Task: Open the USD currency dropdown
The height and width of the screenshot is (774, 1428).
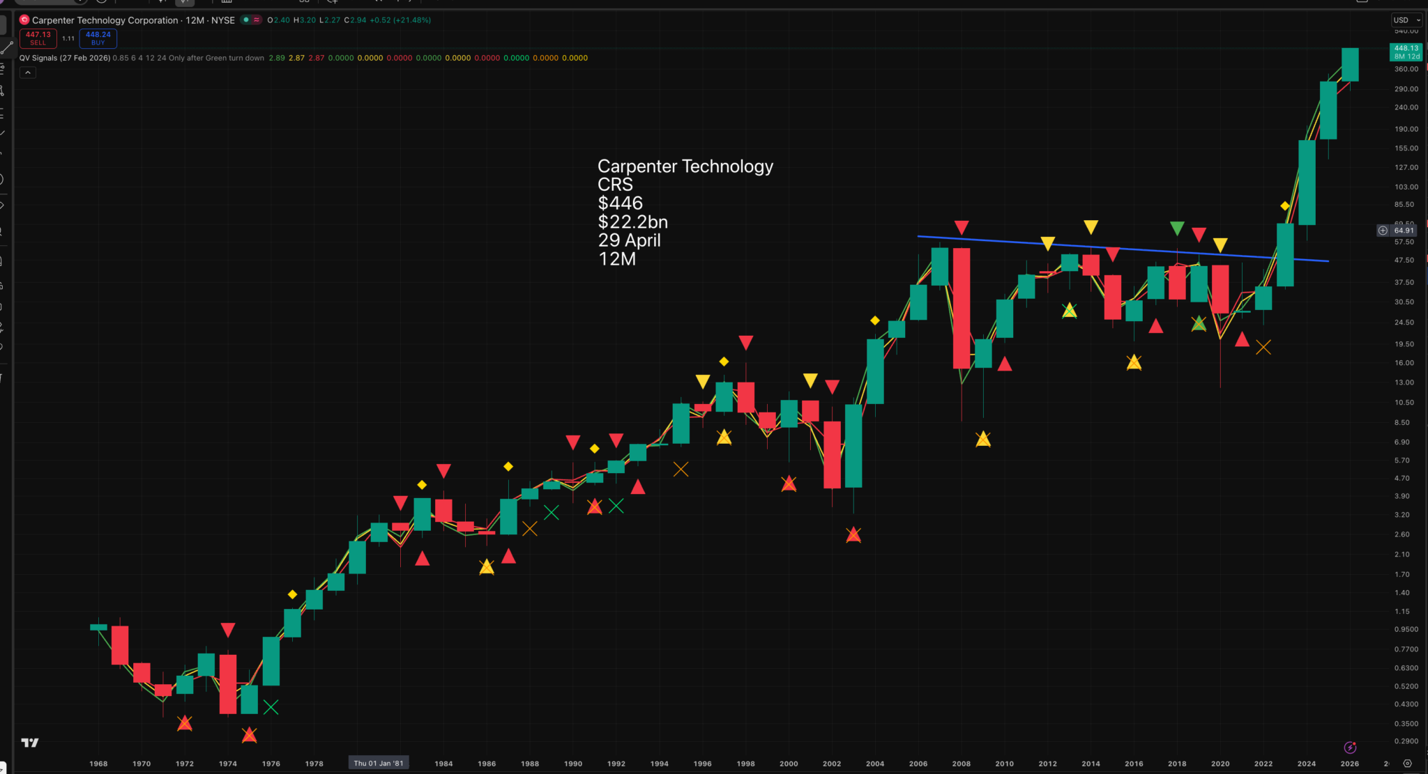Action: coord(1406,20)
